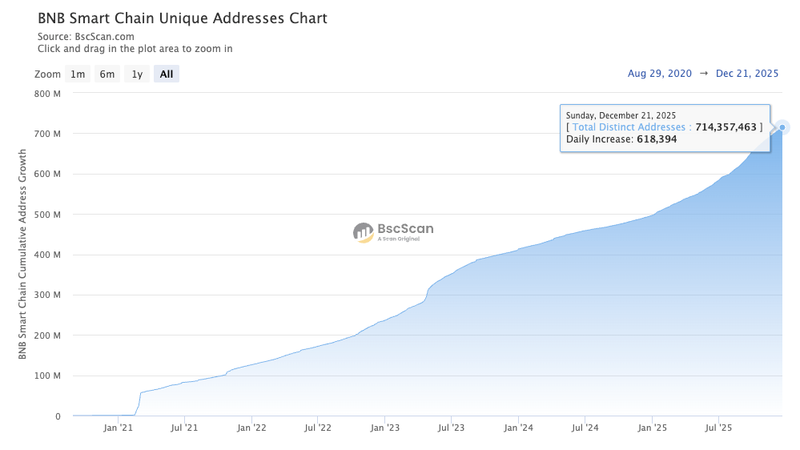Image resolution: width=800 pixels, height=450 pixels.
Task: Select the 6m zoom range
Action: pos(107,74)
